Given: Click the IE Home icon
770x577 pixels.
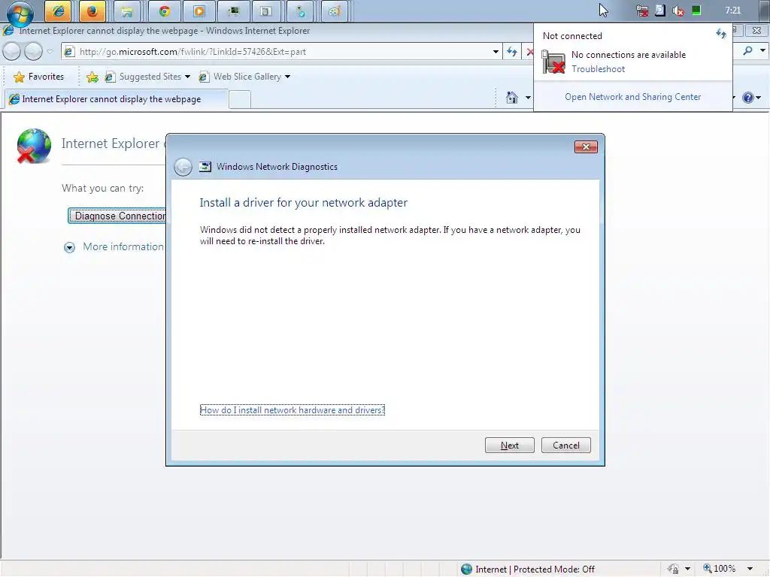Looking at the screenshot, I should [511, 98].
